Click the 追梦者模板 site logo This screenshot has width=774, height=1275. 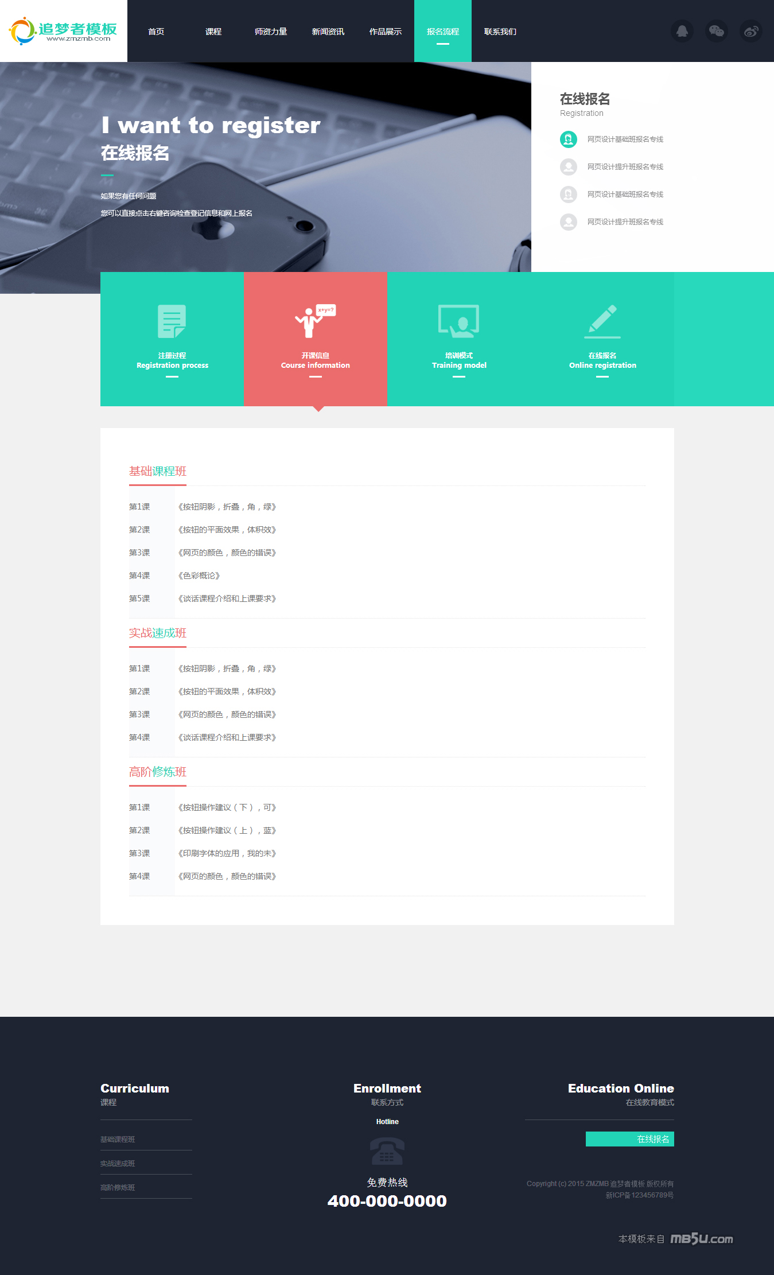(63, 31)
